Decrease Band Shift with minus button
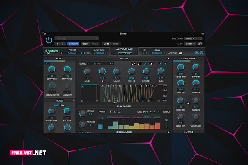Viewport: 248px width, 165px height. pyautogui.click(x=151, y=112)
